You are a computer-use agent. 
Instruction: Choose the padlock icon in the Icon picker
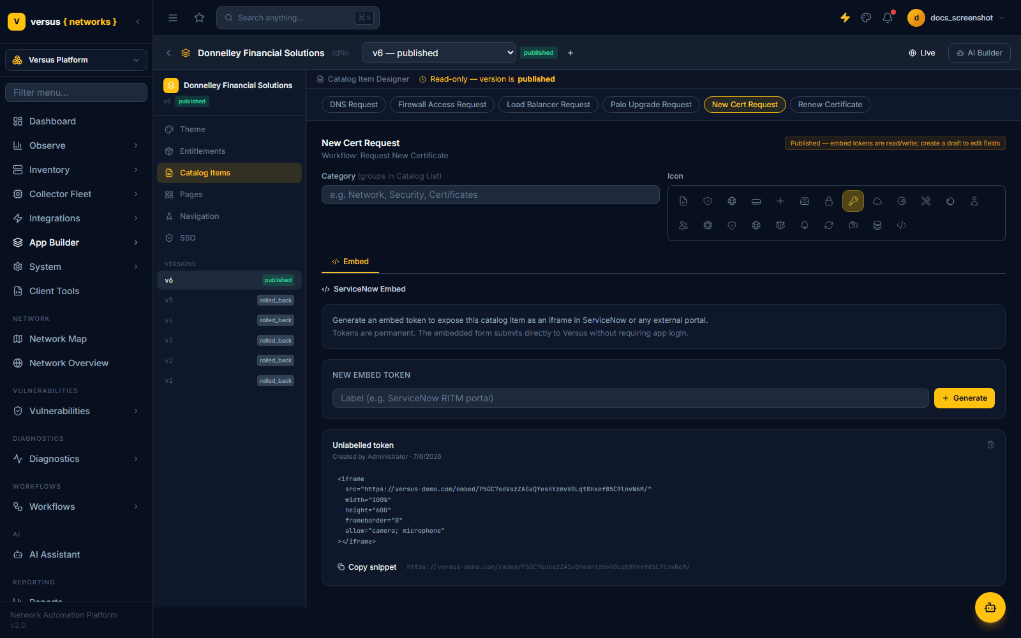pyautogui.click(x=829, y=201)
